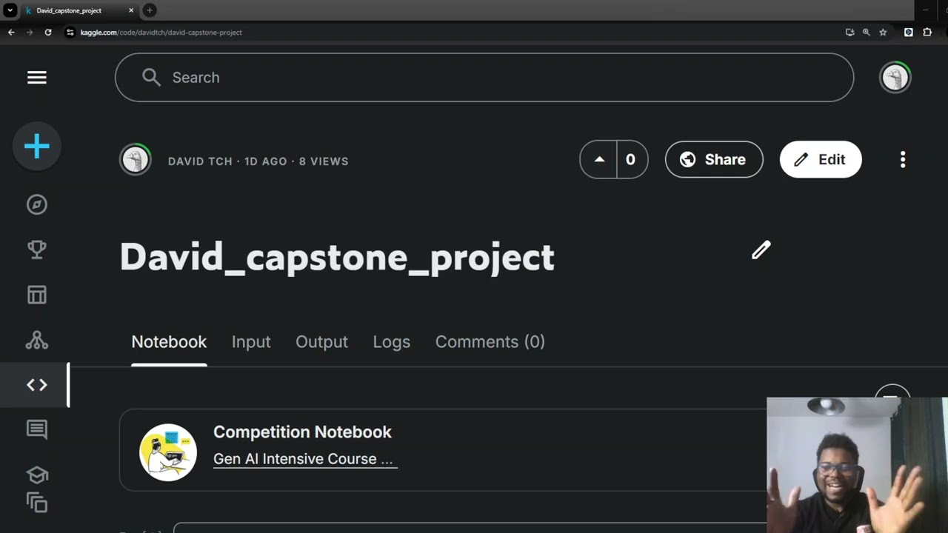This screenshot has height=533, width=948.
Task: Switch to the Logs tab
Action: pyautogui.click(x=391, y=342)
